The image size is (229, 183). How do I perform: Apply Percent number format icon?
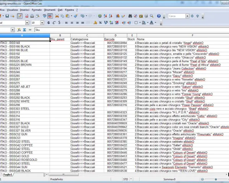click(x=100, y=22)
